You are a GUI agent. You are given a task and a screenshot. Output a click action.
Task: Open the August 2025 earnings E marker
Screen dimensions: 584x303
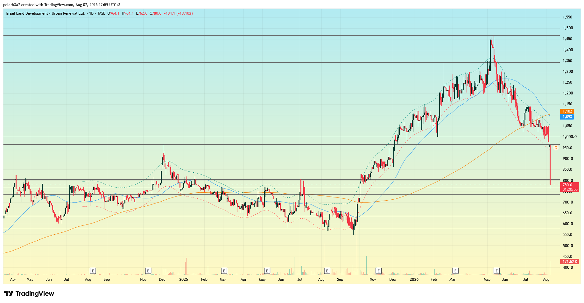327,271
